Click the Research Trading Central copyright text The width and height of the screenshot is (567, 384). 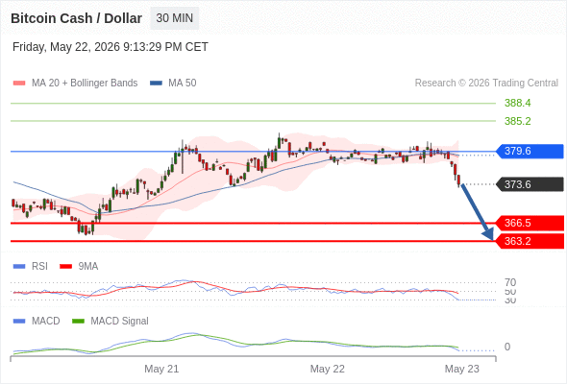(x=486, y=84)
